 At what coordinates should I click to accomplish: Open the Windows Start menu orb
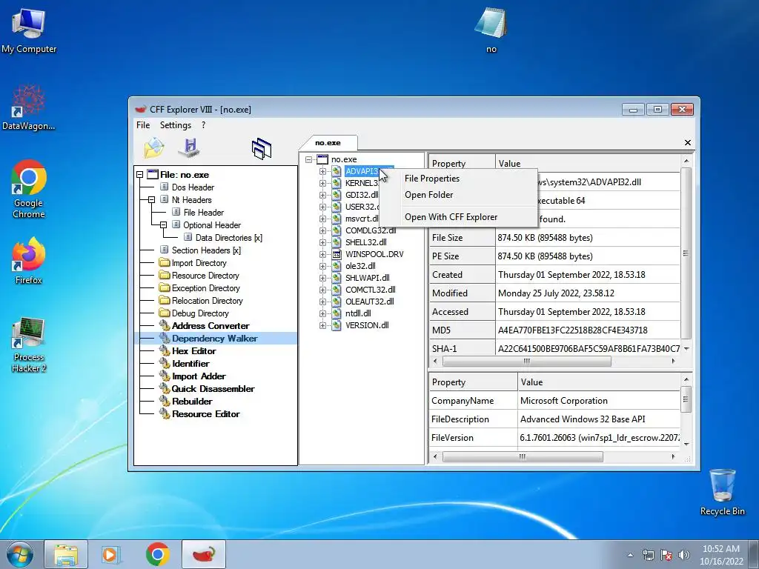tap(20, 555)
